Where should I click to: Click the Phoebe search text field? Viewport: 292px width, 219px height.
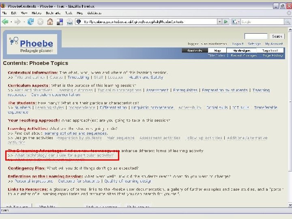(x=256, y=36)
